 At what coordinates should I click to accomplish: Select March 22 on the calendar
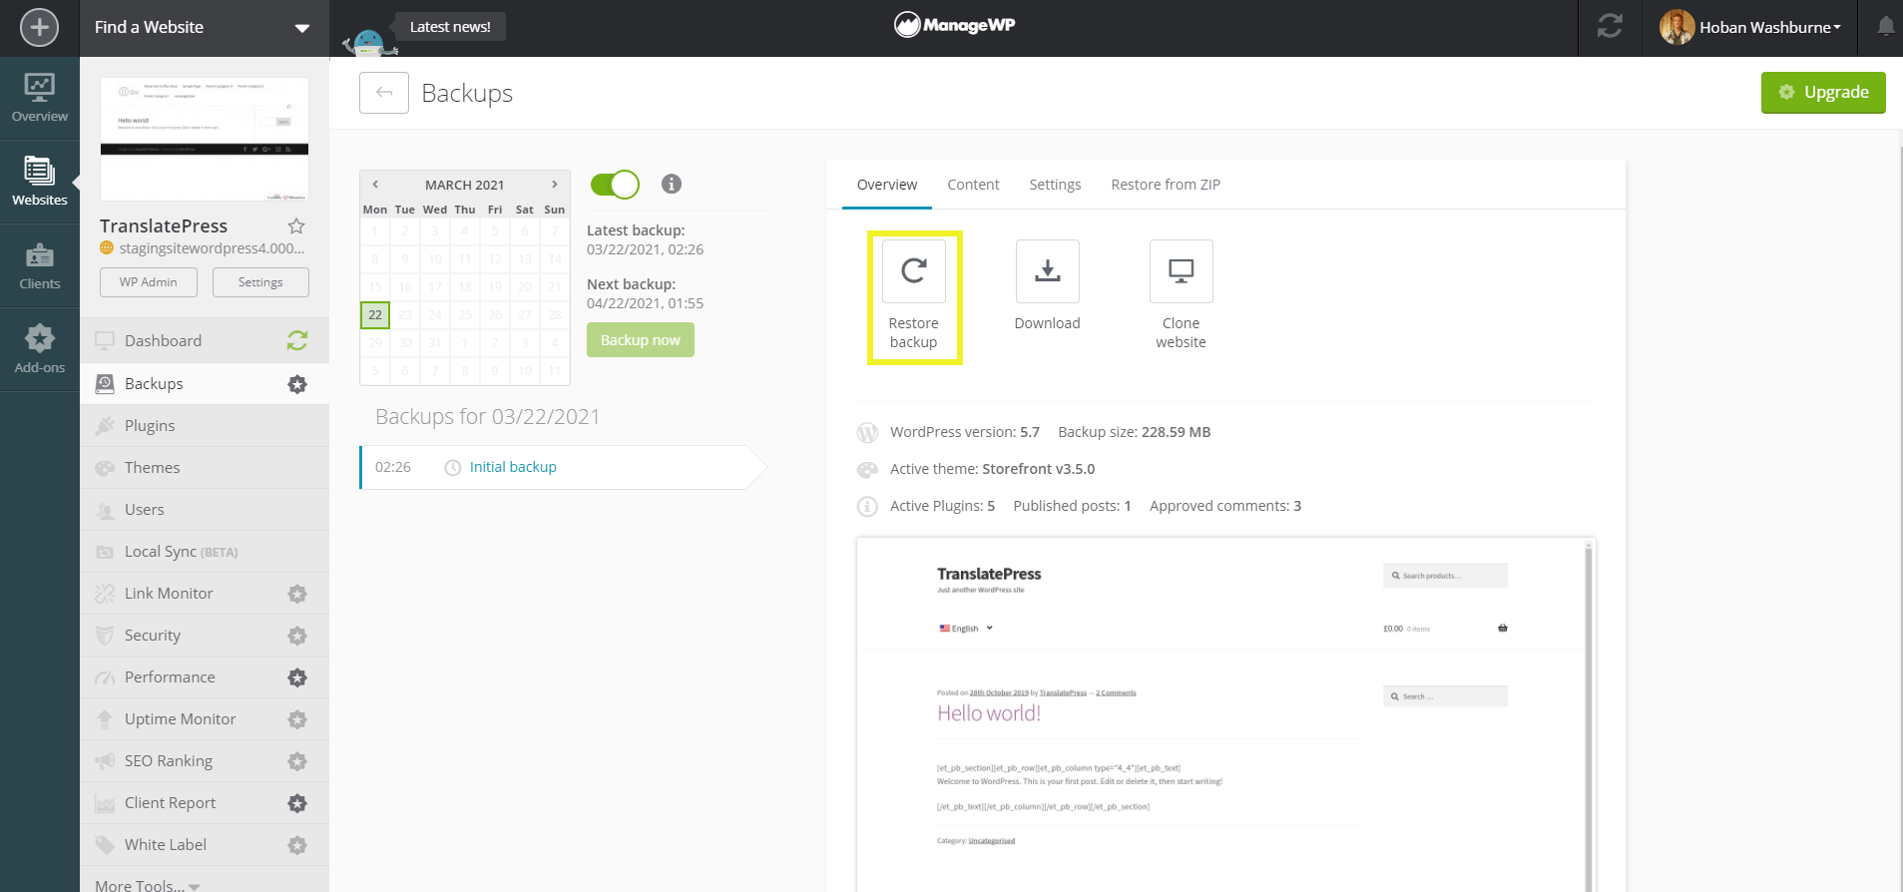click(375, 315)
